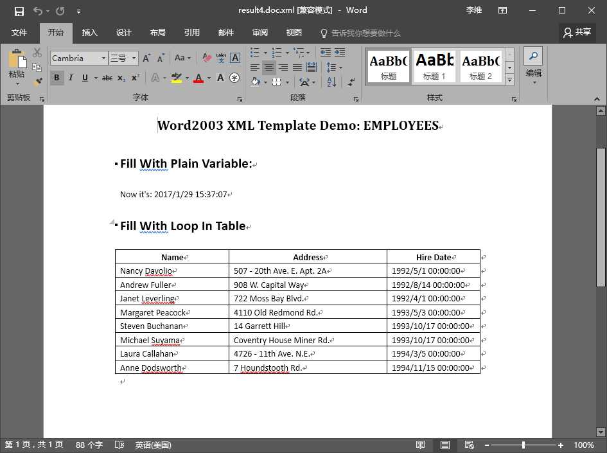Center-align the text
Image resolution: width=607 pixels, height=453 pixels.
(x=268, y=67)
